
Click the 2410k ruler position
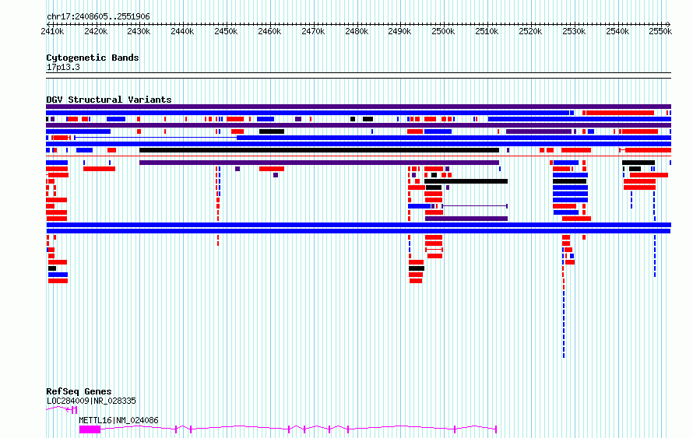pyautogui.click(x=52, y=31)
